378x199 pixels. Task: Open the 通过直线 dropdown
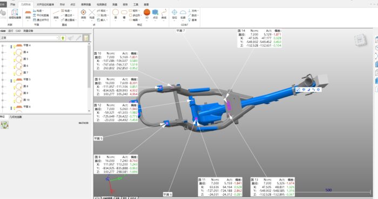69,20
